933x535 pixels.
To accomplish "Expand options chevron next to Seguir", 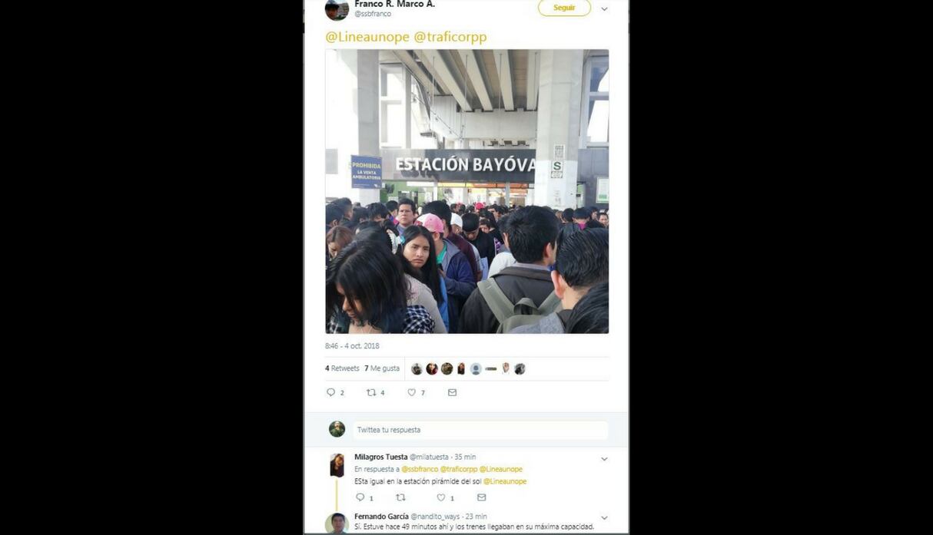I will [x=604, y=9].
